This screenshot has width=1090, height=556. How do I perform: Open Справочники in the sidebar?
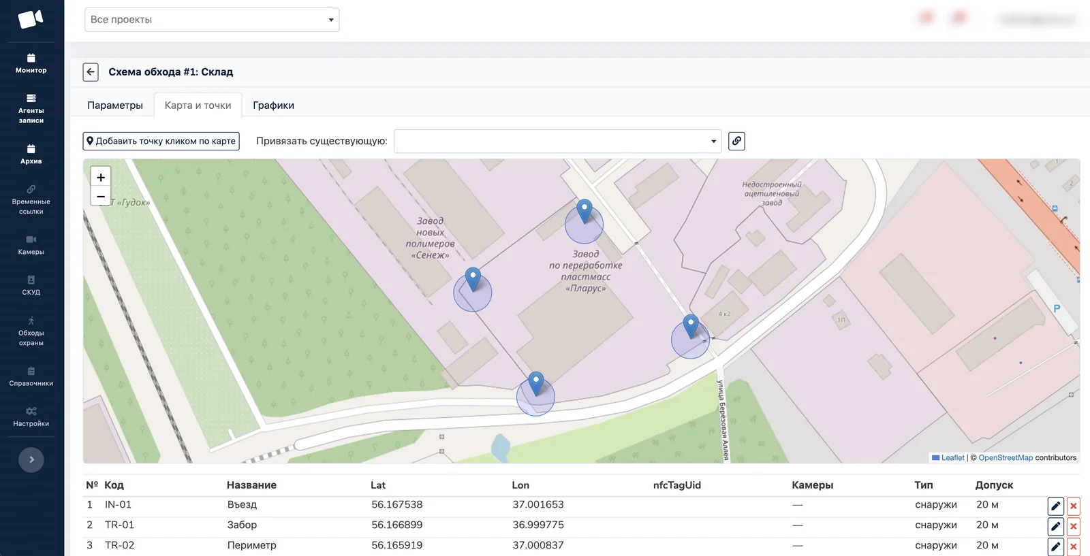tap(31, 377)
